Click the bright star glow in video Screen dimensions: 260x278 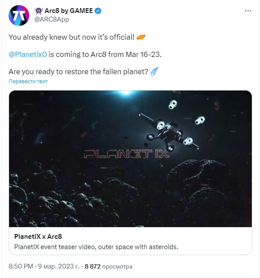click(x=126, y=92)
